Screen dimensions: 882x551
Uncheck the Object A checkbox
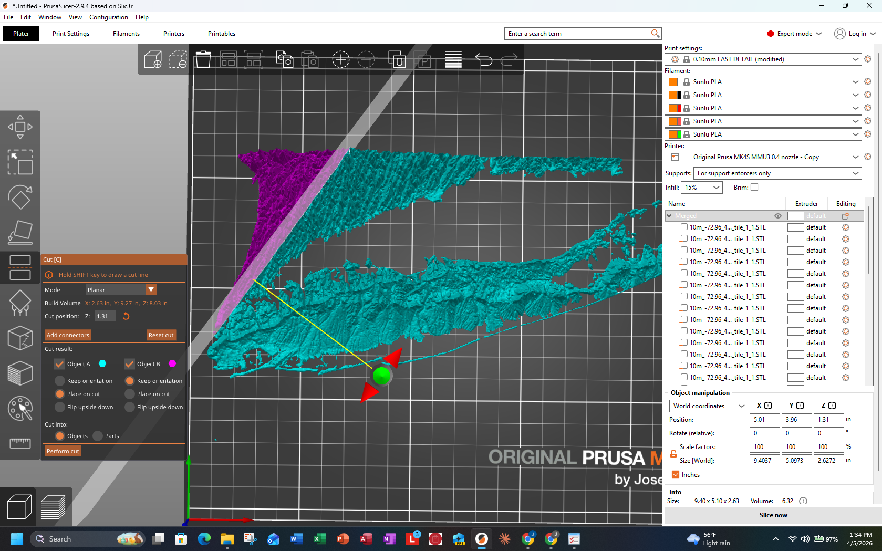click(x=60, y=364)
